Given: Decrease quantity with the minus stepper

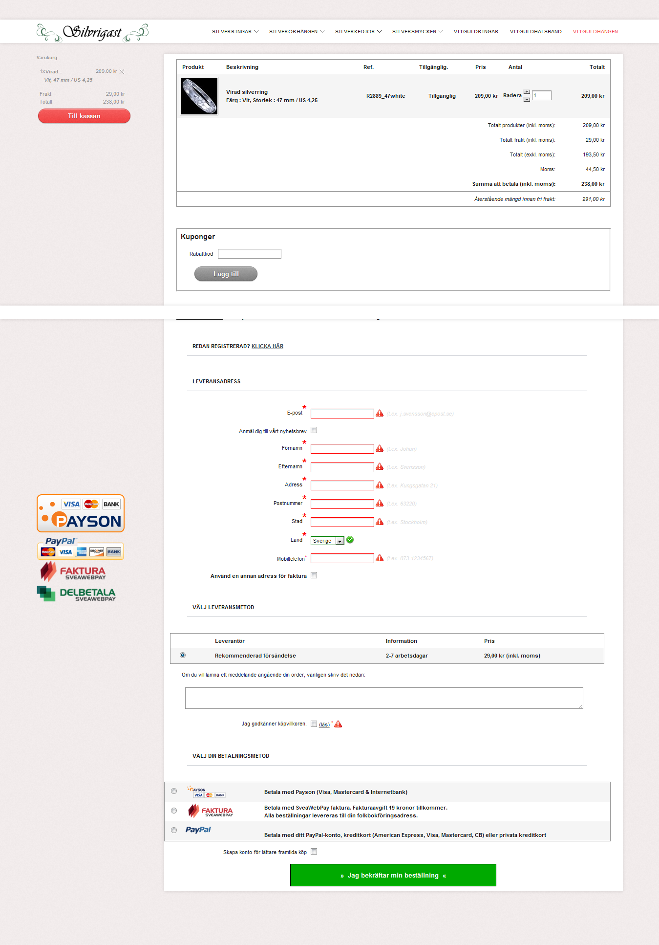Looking at the screenshot, I should (527, 99).
